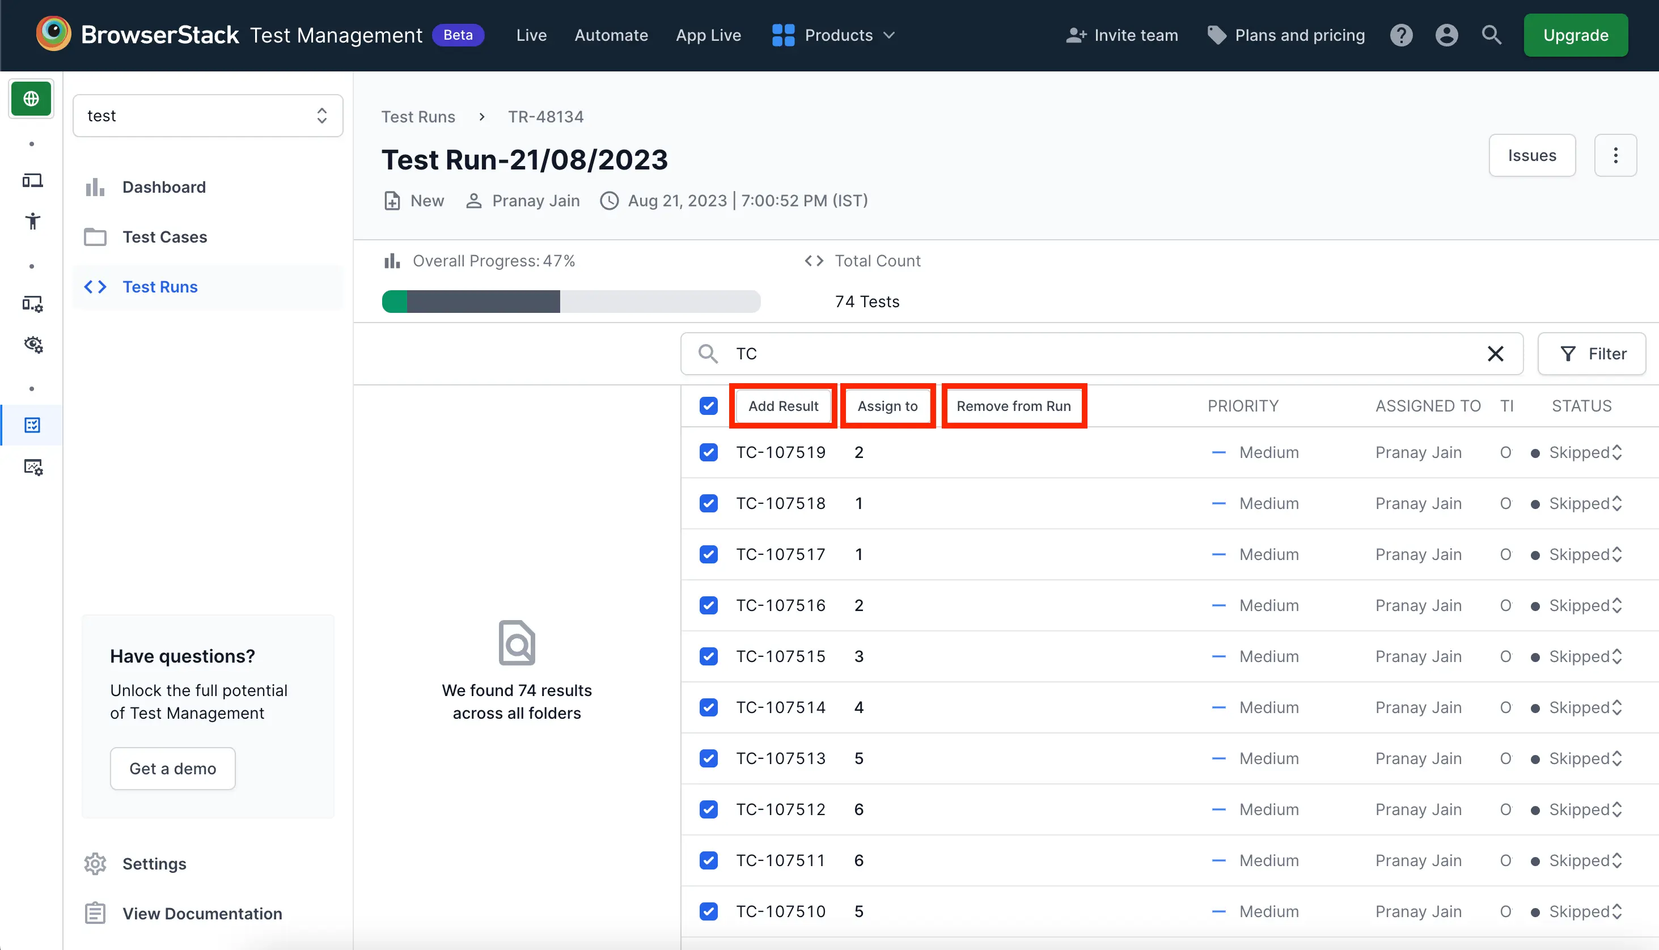The width and height of the screenshot is (1659, 950).
Task: Open Test Cases in the sidebar
Action: (x=164, y=237)
